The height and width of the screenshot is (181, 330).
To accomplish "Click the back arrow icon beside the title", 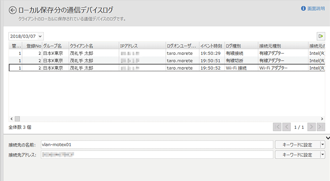I will [12, 10].
